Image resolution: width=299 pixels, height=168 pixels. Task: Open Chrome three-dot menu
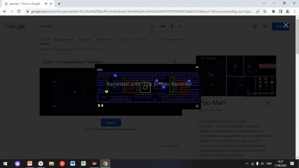pos(295,11)
